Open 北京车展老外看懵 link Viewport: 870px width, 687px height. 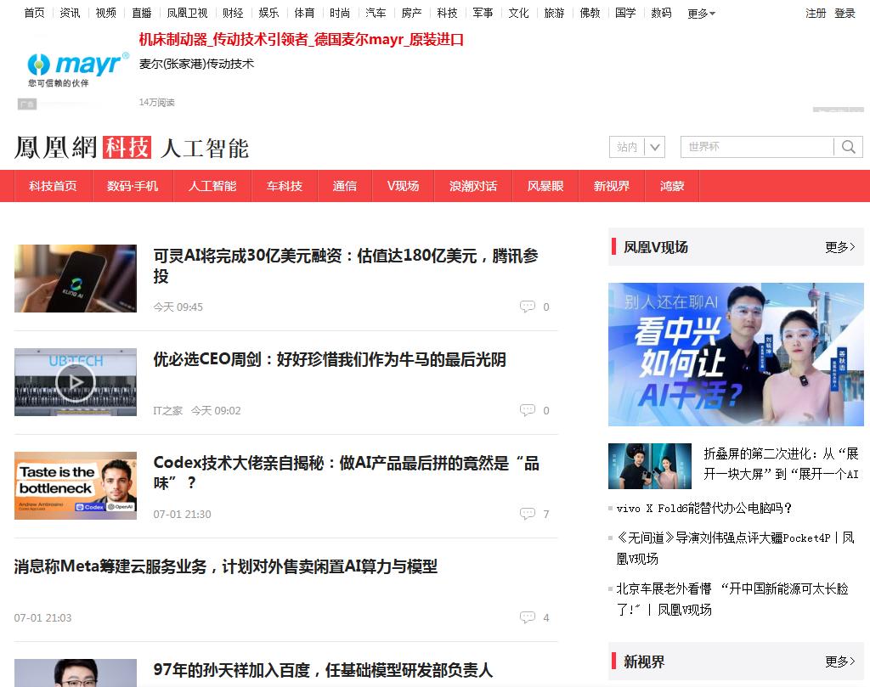732,599
